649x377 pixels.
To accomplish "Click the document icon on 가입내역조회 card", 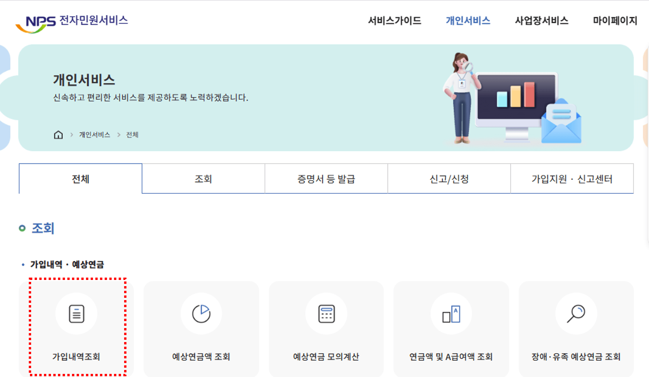I will [x=77, y=314].
